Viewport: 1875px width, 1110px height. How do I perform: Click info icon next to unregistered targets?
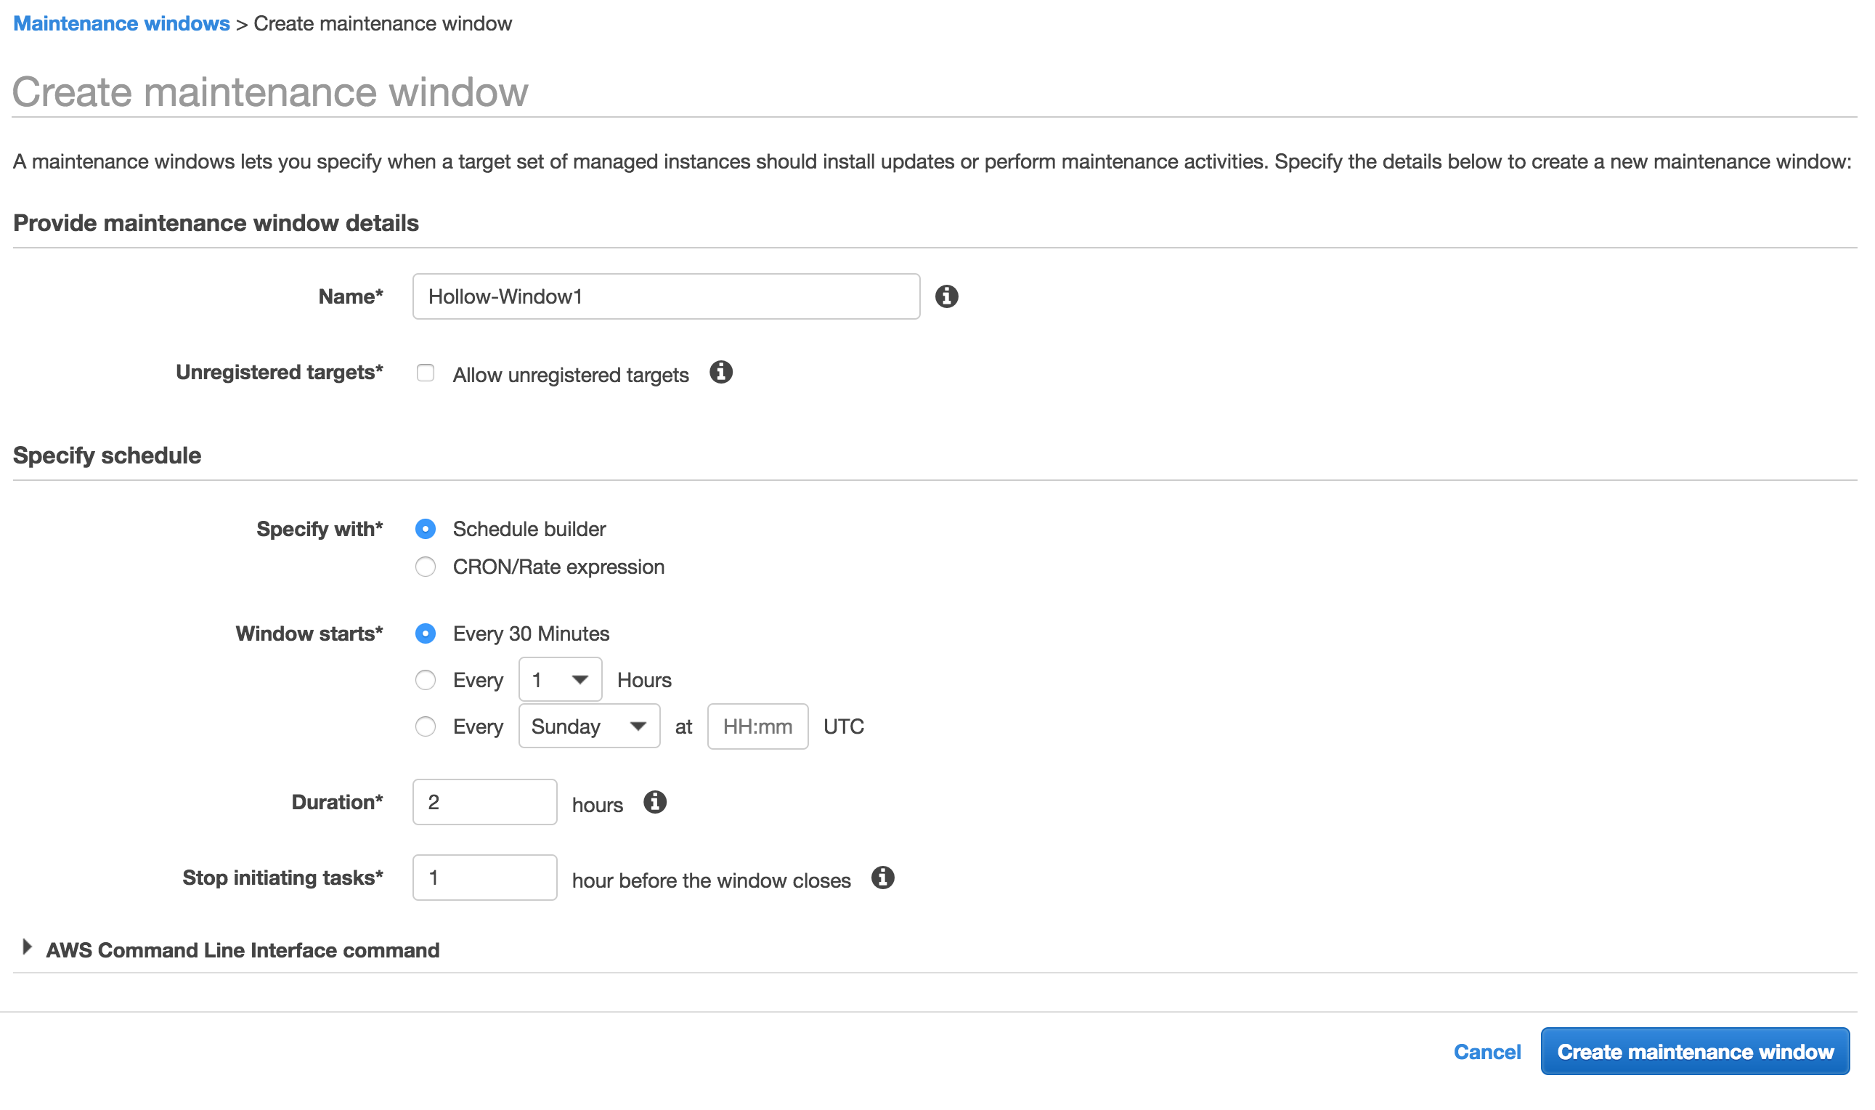pyautogui.click(x=720, y=373)
